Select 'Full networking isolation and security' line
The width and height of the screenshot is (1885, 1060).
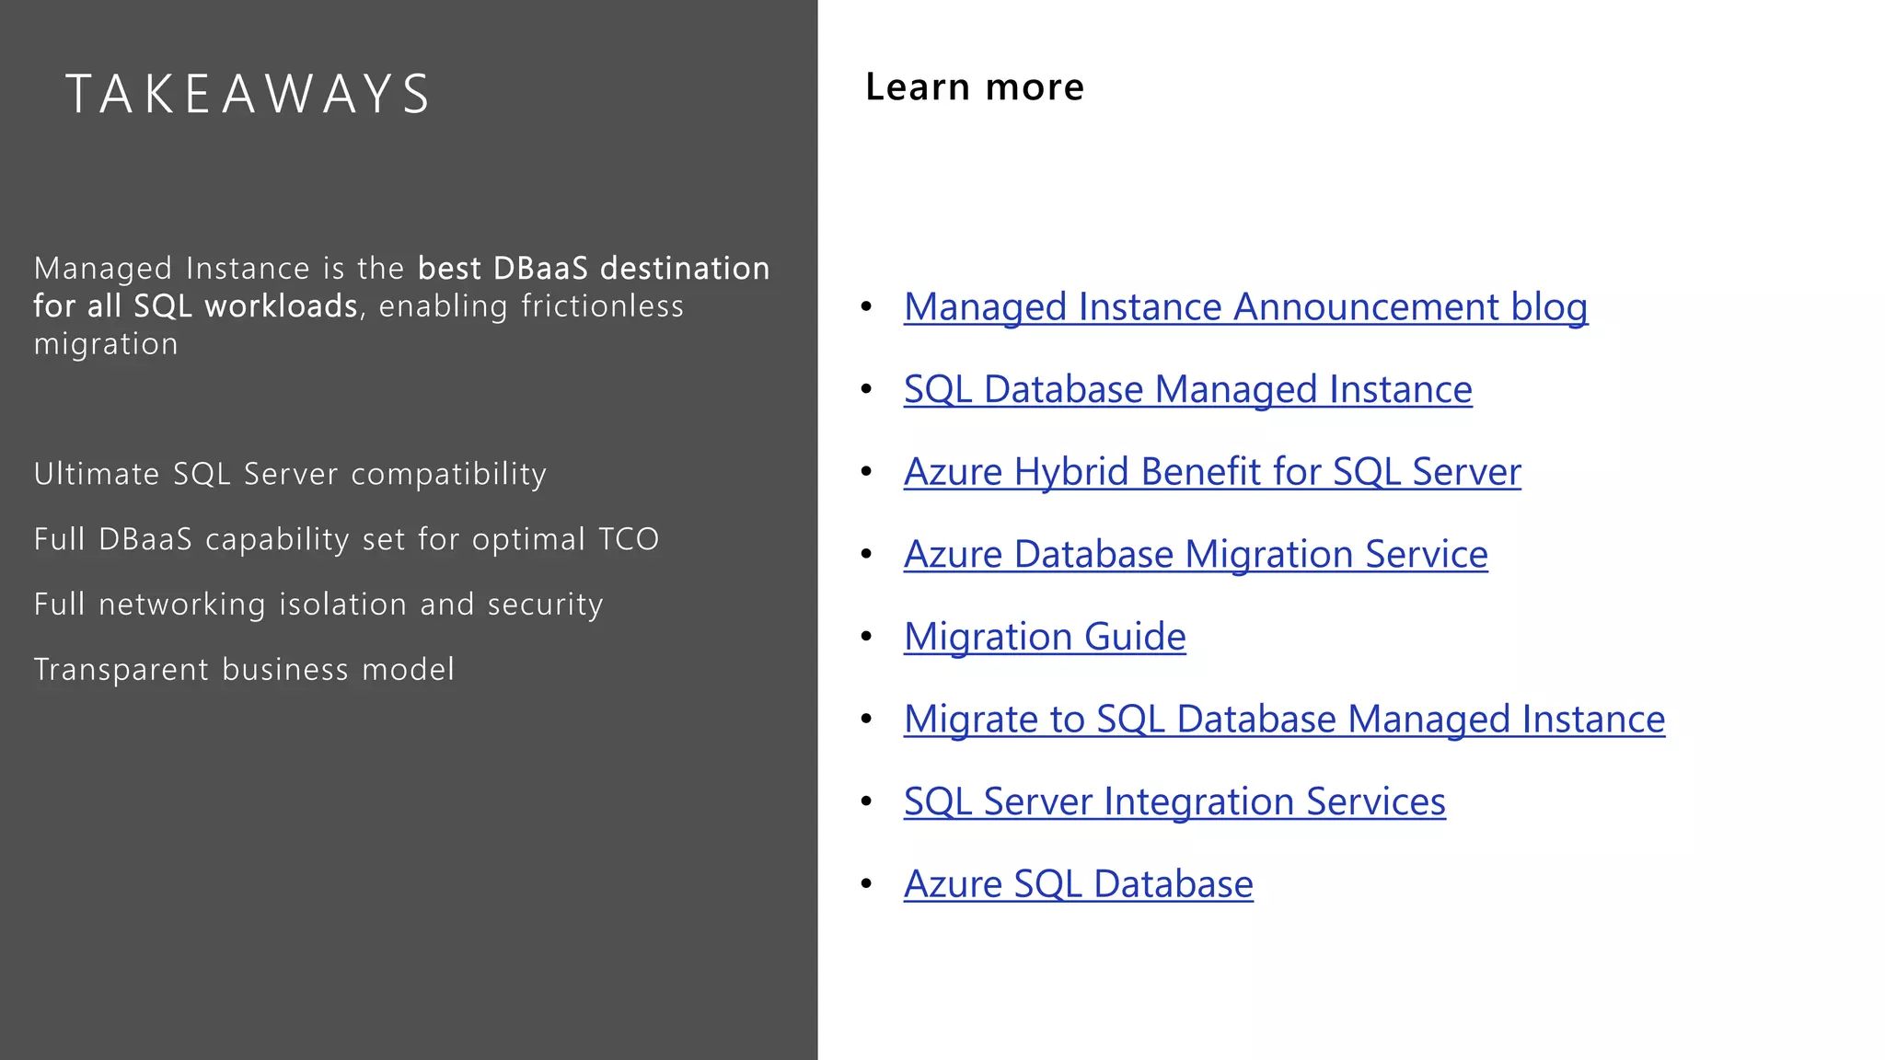pos(318,605)
